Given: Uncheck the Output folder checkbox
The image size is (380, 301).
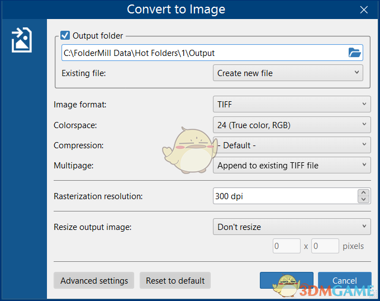Looking at the screenshot, I should coord(65,35).
